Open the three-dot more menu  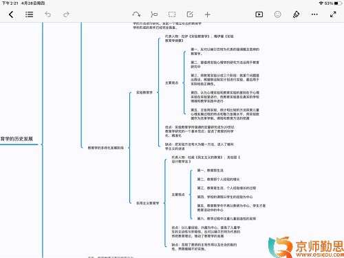click(314, 14)
